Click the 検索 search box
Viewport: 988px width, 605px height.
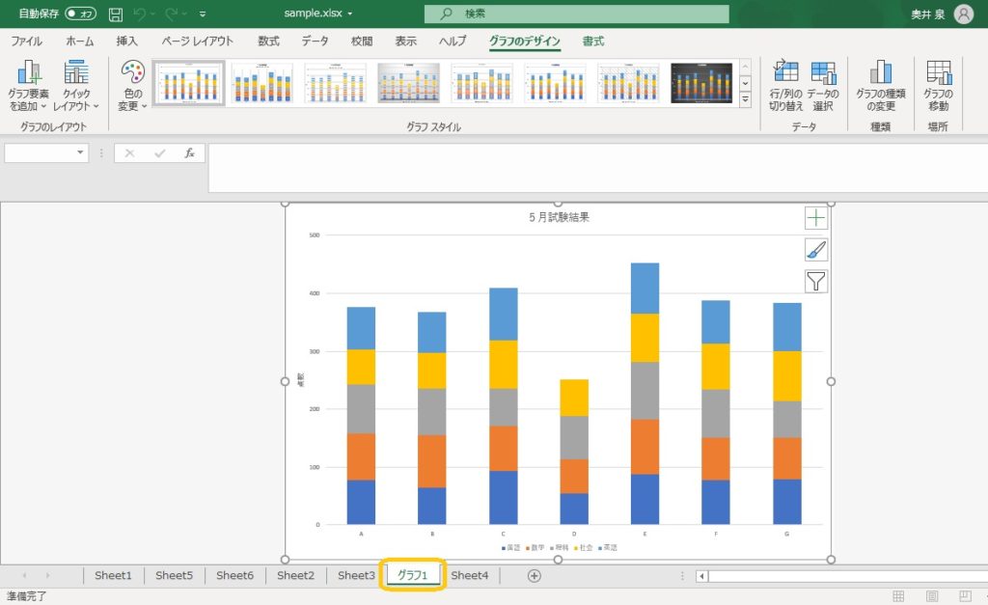(x=576, y=14)
